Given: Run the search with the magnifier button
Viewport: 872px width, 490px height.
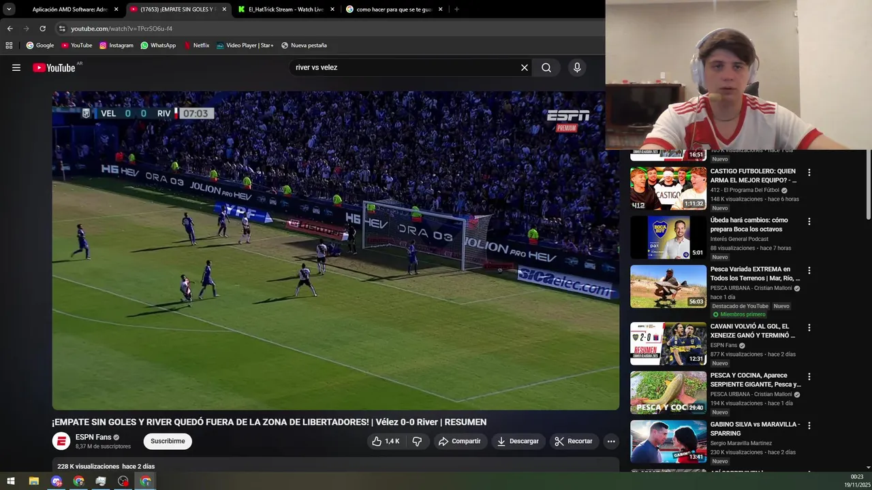Looking at the screenshot, I should 546,67.
